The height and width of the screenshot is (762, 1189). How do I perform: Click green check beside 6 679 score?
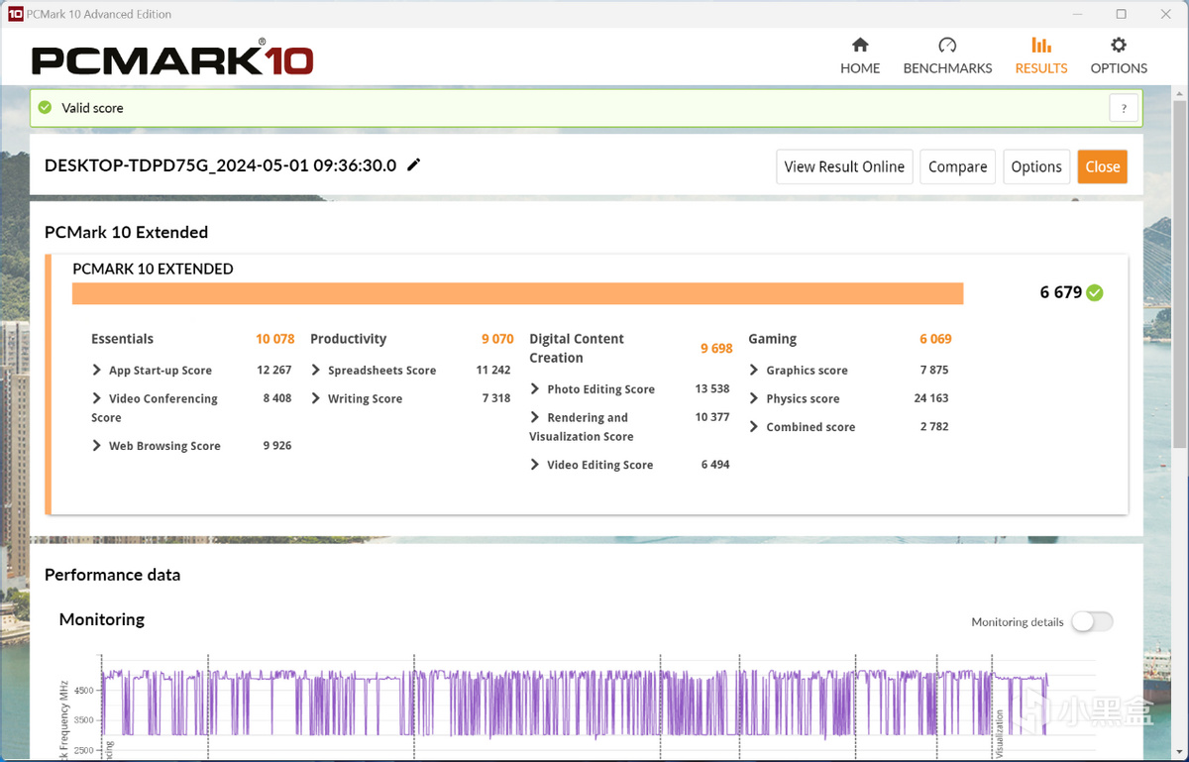1095,292
